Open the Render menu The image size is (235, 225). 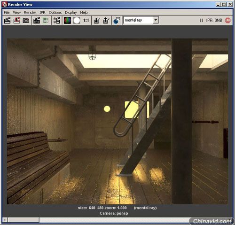pyautogui.click(x=30, y=12)
